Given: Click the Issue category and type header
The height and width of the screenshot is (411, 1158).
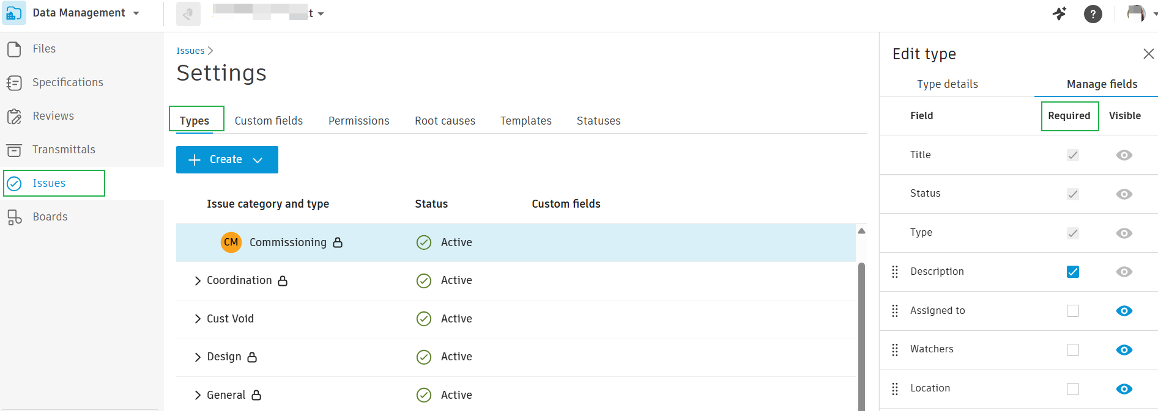Looking at the screenshot, I should pos(268,204).
